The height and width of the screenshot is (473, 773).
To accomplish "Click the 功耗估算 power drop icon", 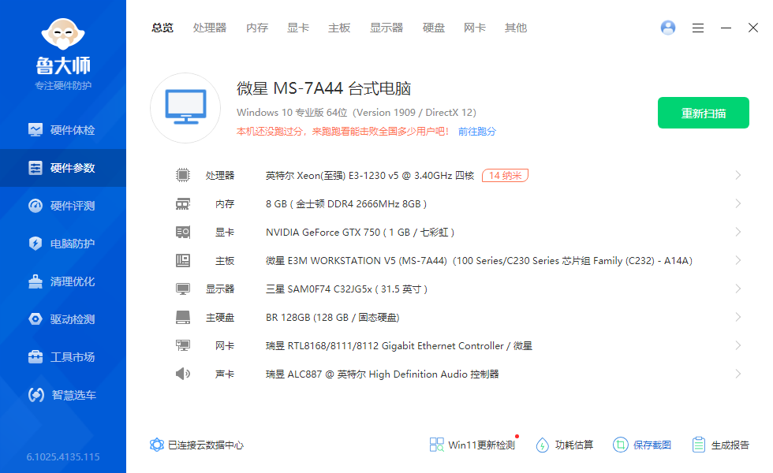I will [x=543, y=445].
